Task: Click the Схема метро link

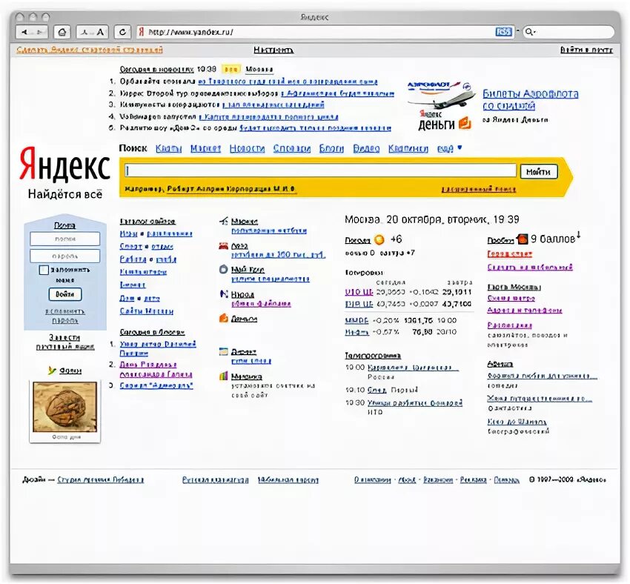Action: click(x=511, y=298)
